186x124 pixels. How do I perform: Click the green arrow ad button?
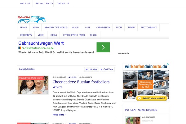click(x=103, y=47)
